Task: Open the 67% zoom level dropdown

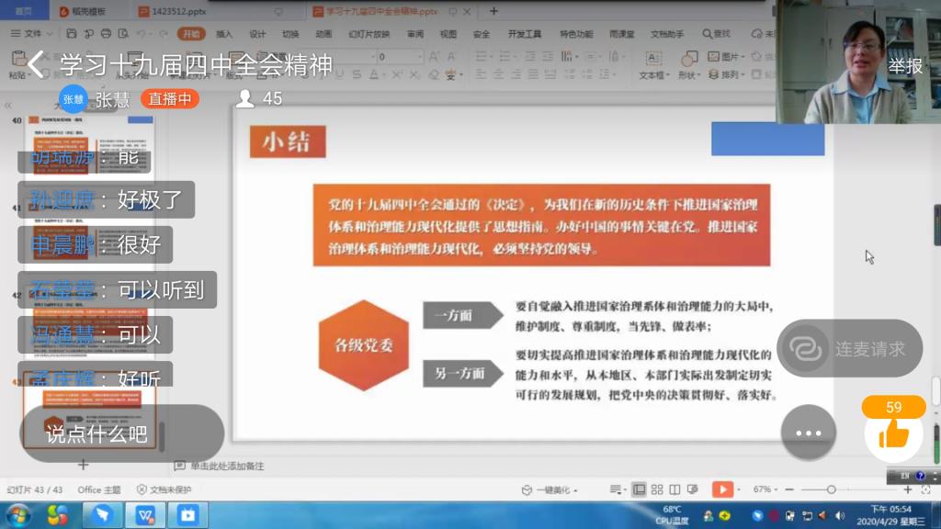Action: [765, 490]
